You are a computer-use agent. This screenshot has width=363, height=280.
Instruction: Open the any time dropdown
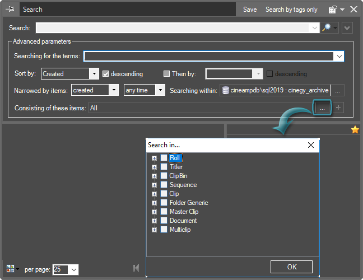(160, 90)
